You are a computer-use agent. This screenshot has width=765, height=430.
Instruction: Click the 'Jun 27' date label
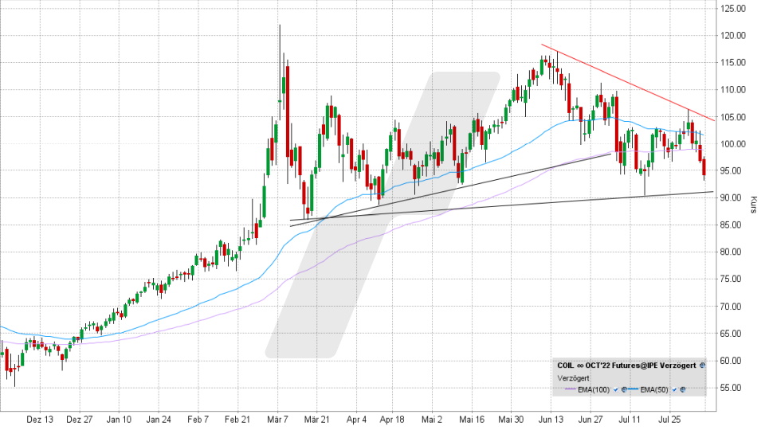click(590, 420)
